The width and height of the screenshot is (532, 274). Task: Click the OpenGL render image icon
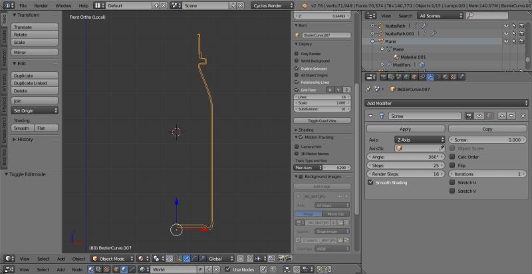point(281,259)
